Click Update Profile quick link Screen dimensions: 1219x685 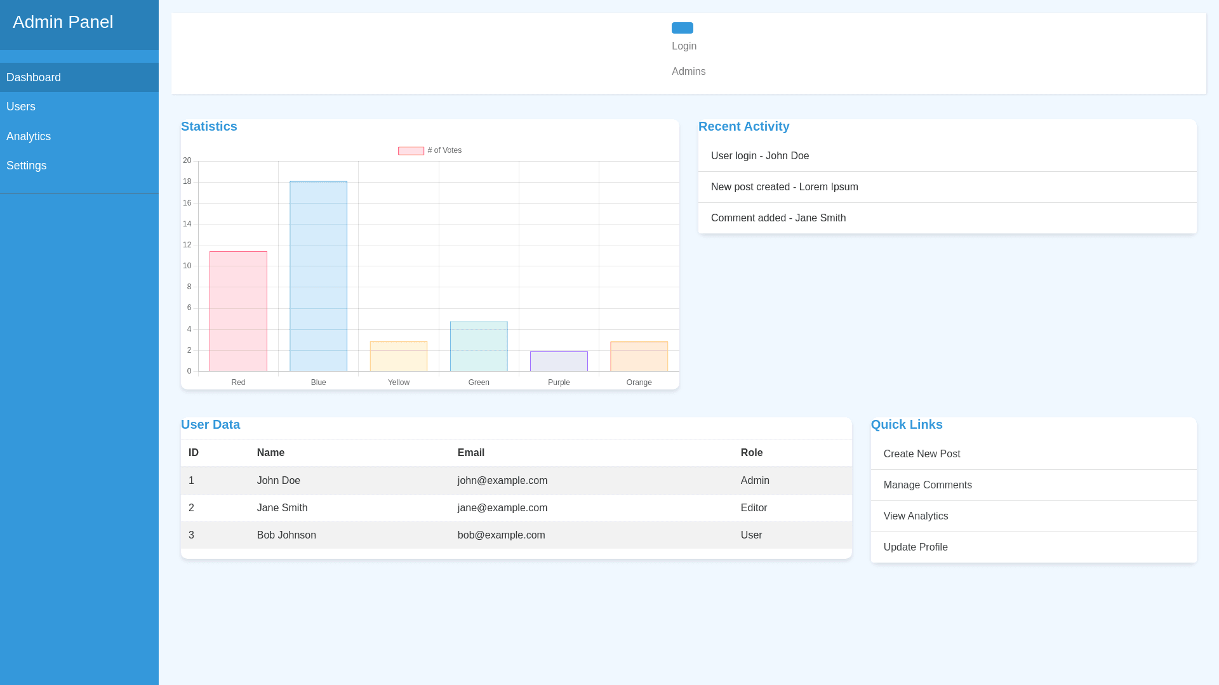point(915,547)
